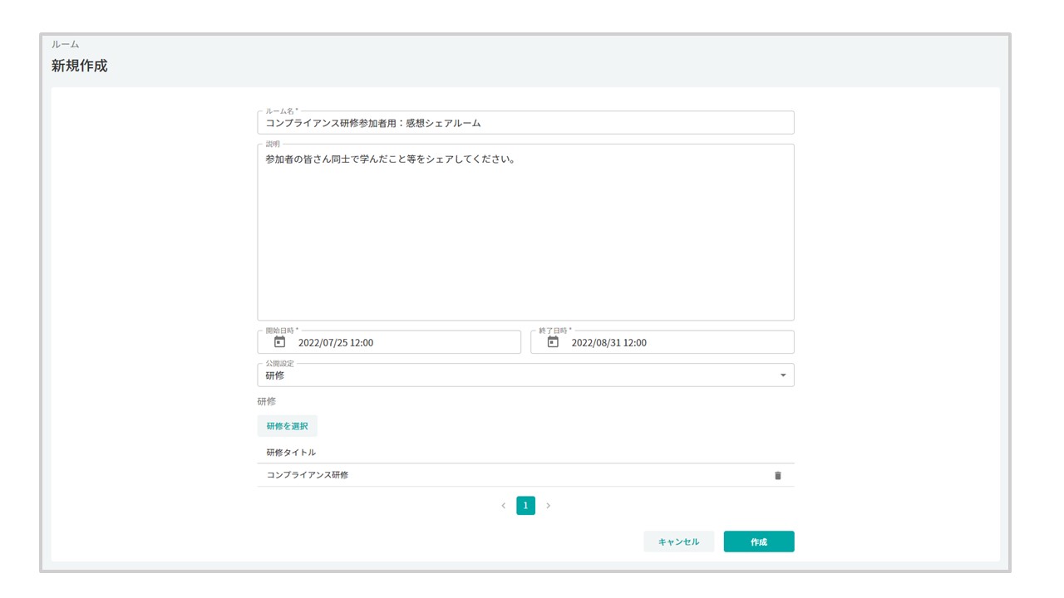Select page 1 in pagination
The image size is (1064, 598).
click(x=525, y=505)
